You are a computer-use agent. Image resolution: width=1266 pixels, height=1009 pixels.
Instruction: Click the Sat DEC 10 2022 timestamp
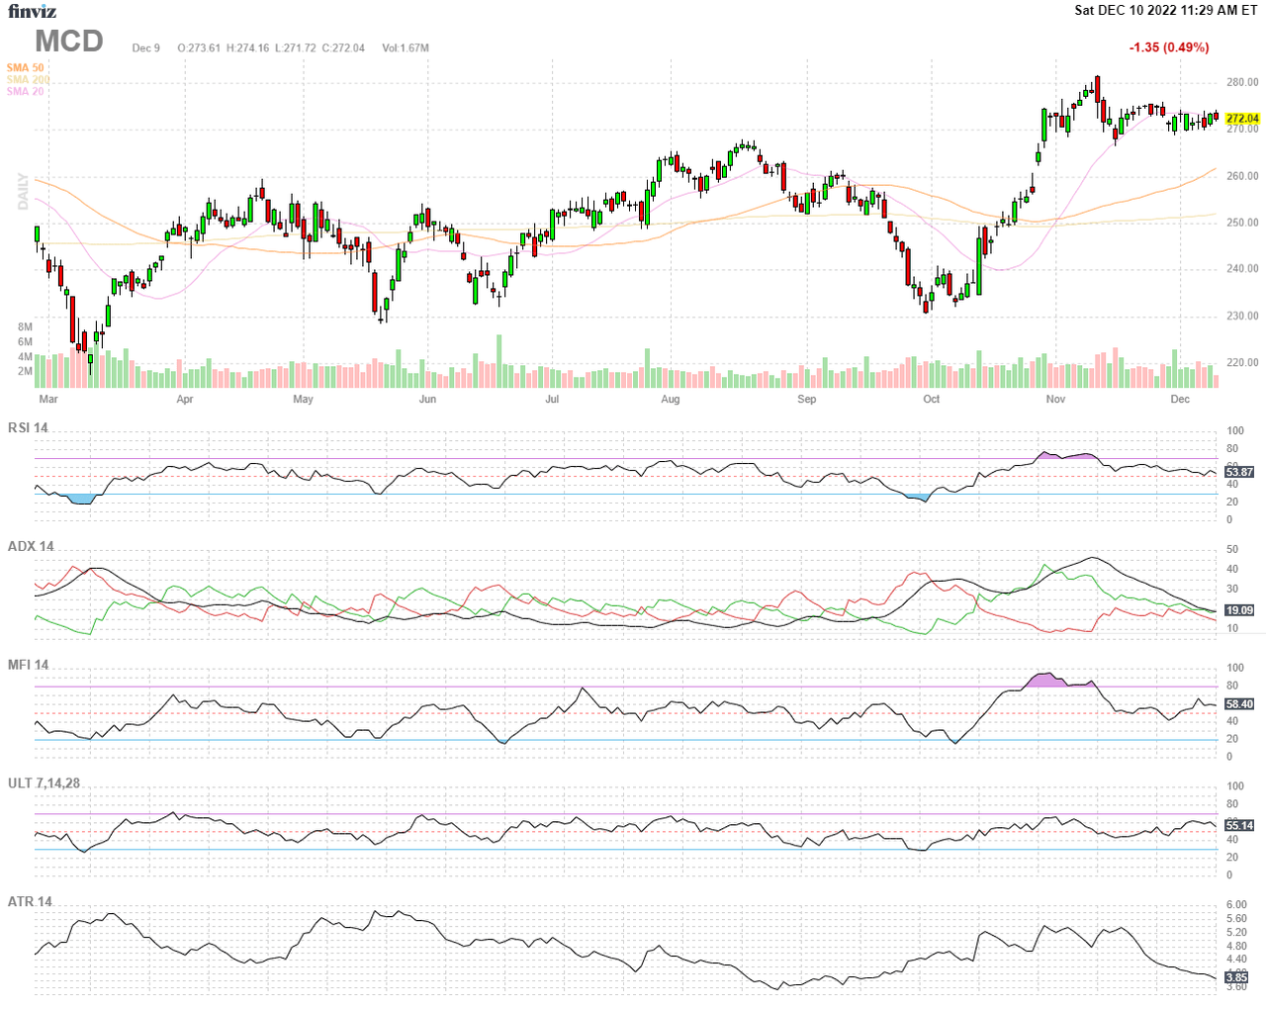tap(1166, 10)
